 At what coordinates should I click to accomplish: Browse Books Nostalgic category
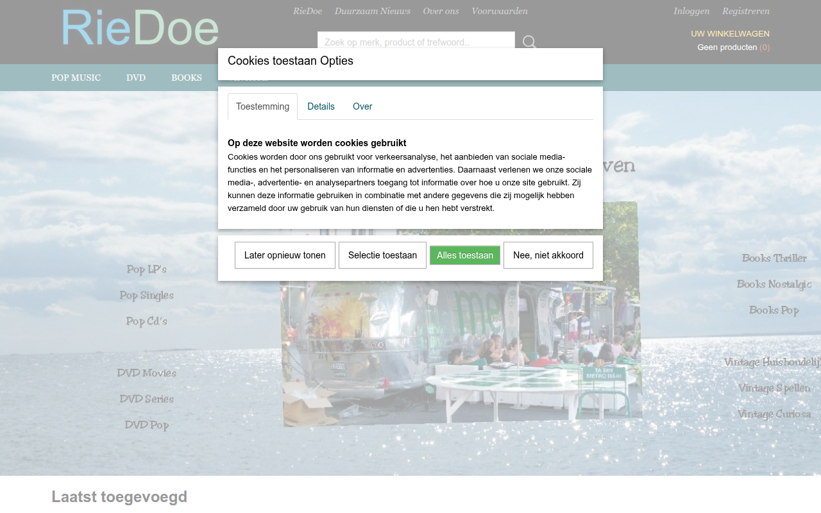pyautogui.click(x=774, y=284)
